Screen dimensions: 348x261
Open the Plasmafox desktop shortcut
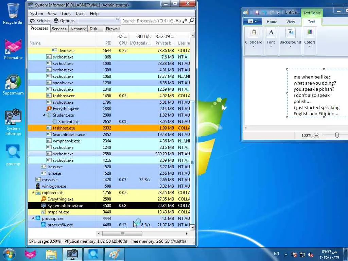pos(13,49)
